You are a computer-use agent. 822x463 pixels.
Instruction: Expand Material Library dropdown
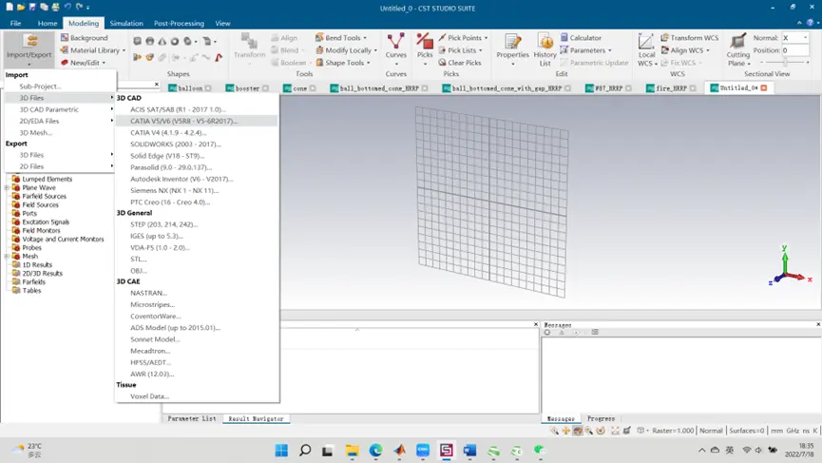(x=124, y=50)
